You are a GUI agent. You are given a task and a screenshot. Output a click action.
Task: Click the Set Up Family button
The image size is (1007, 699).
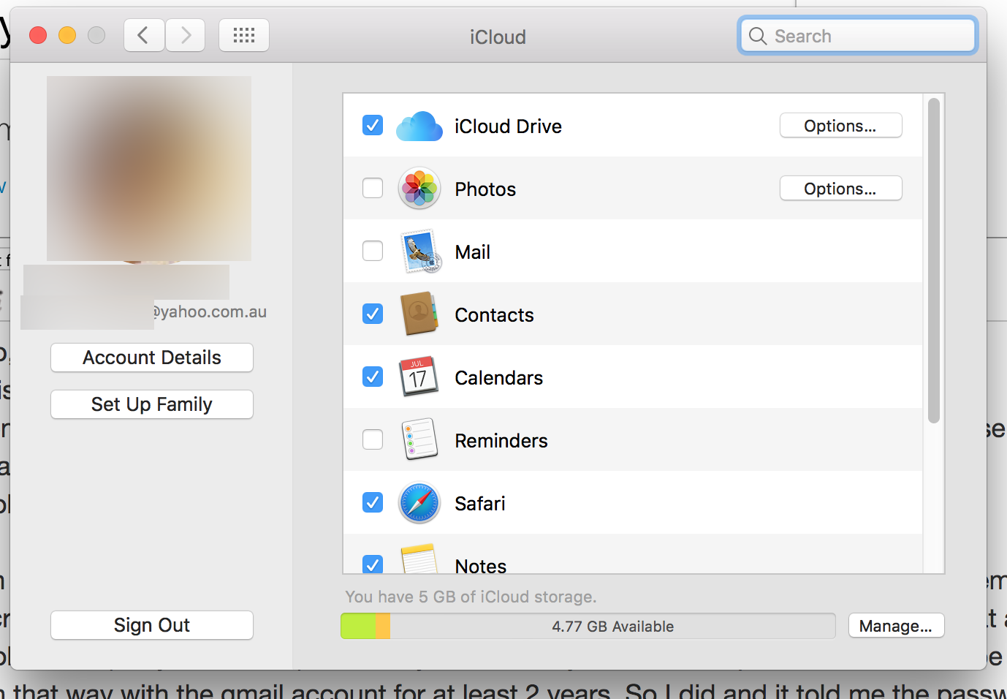[152, 404]
